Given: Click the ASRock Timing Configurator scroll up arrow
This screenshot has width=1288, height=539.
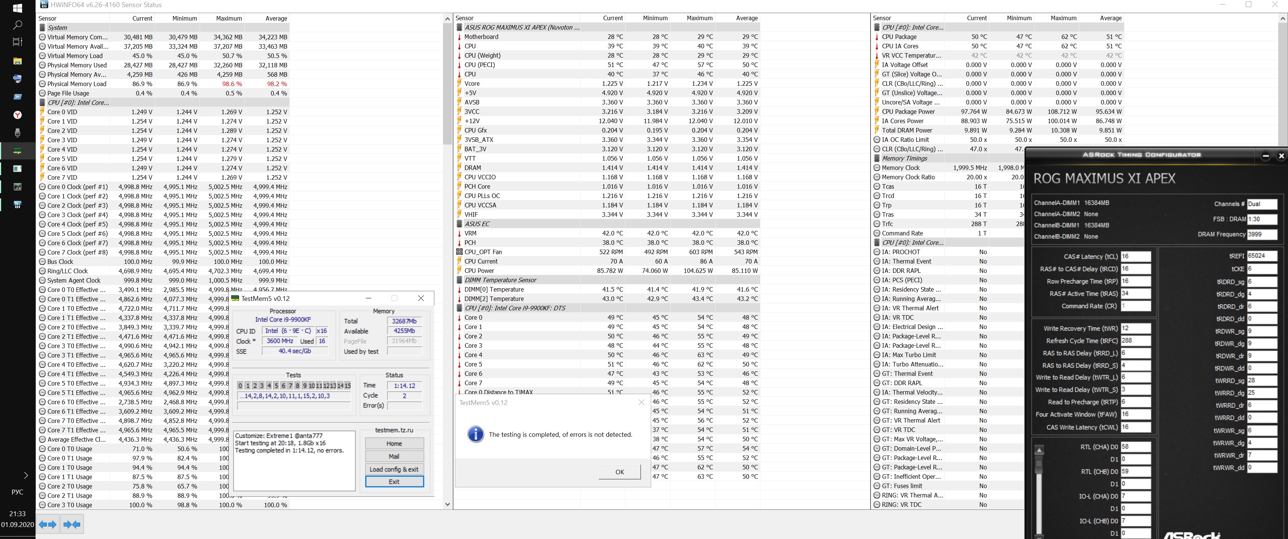Looking at the screenshot, I should coord(1039,451).
